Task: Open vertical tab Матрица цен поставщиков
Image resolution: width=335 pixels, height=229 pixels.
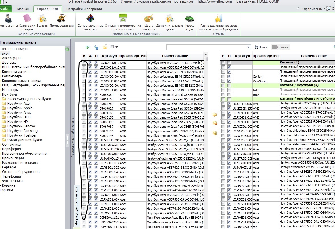Action: 76,206
